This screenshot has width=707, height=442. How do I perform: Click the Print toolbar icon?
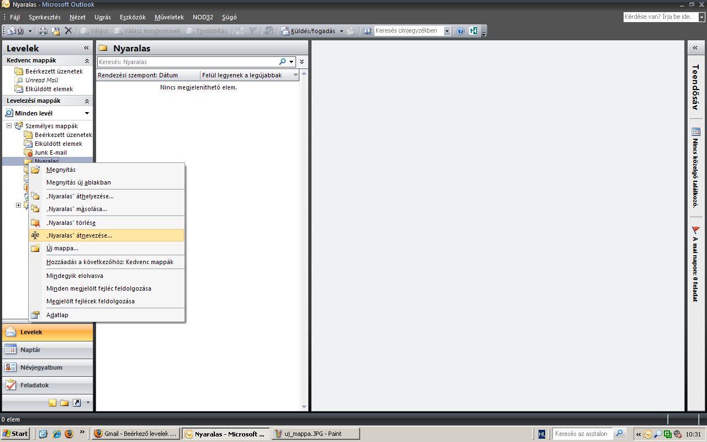click(43, 31)
